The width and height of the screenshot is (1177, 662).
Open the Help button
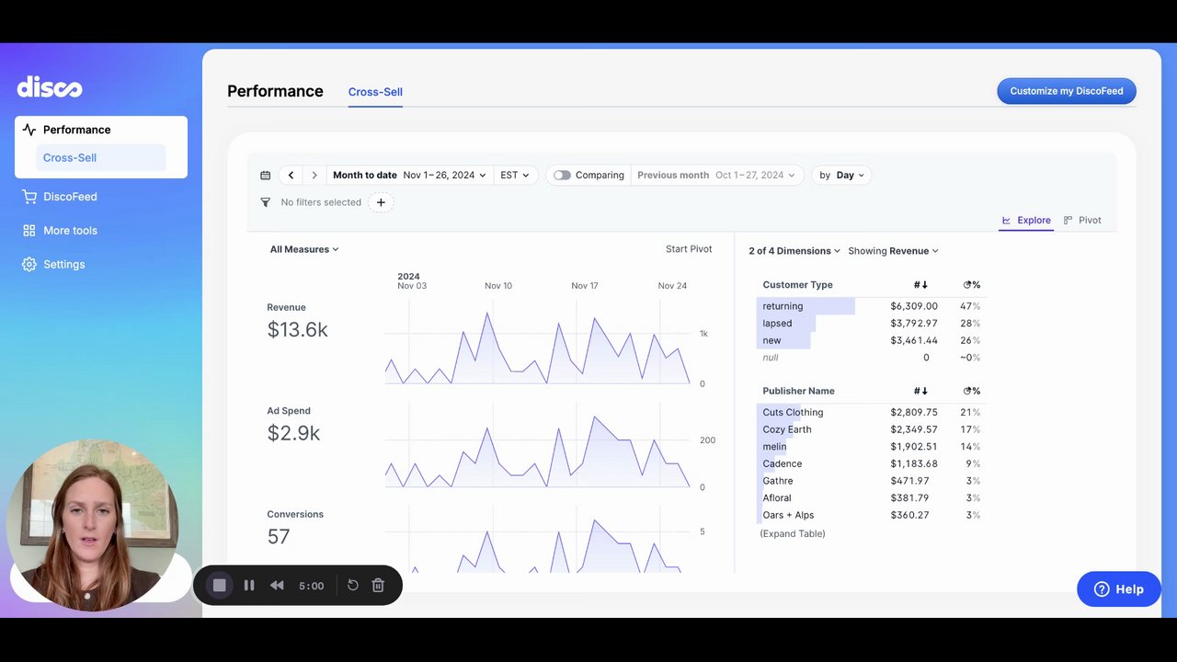coord(1119,589)
